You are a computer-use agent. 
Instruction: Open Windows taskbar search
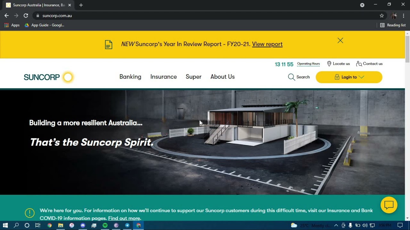point(16,225)
